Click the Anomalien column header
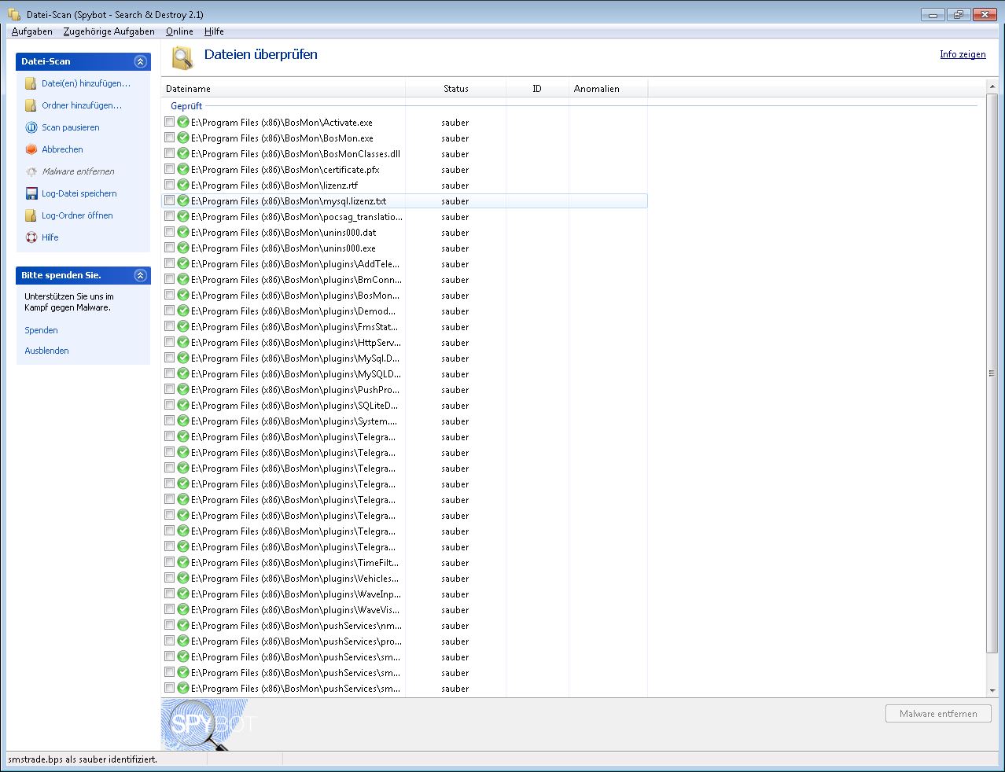Viewport: 1005px width, 772px height. (608, 89)
